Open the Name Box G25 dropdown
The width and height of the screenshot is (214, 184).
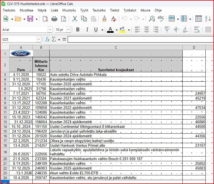(39, 39)
